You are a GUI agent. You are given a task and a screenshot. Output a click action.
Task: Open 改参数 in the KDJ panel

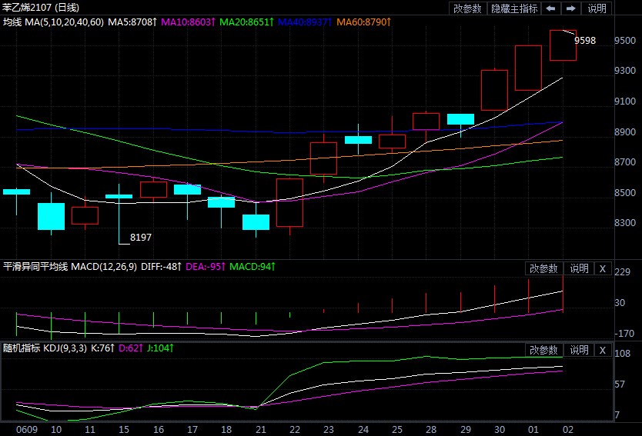click(x=543, y=350)
